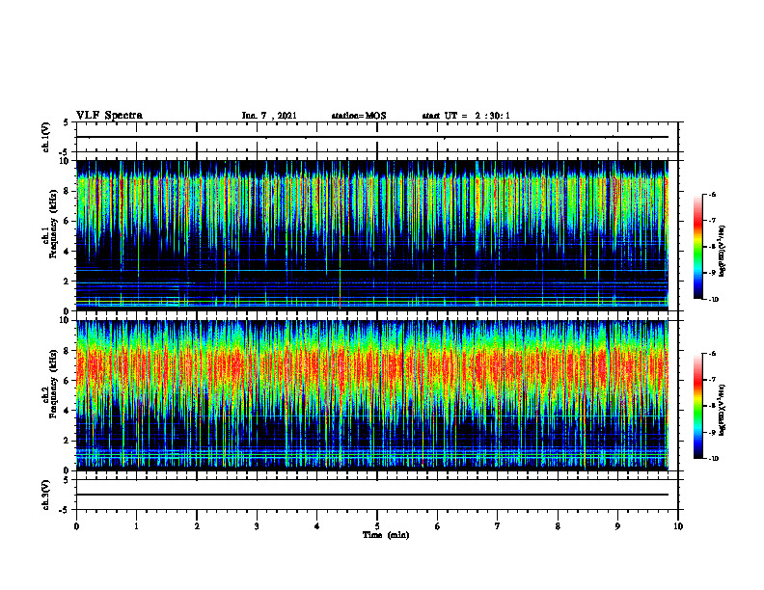Image resolution: width=764 pixels, height=590 pixels.
Task: Click the ch.2 frequency tick "4"
Action: pos(68,411)
